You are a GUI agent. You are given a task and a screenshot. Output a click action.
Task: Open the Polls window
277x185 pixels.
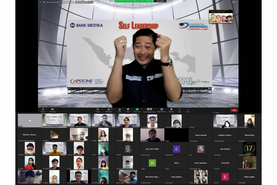(120, 110)
